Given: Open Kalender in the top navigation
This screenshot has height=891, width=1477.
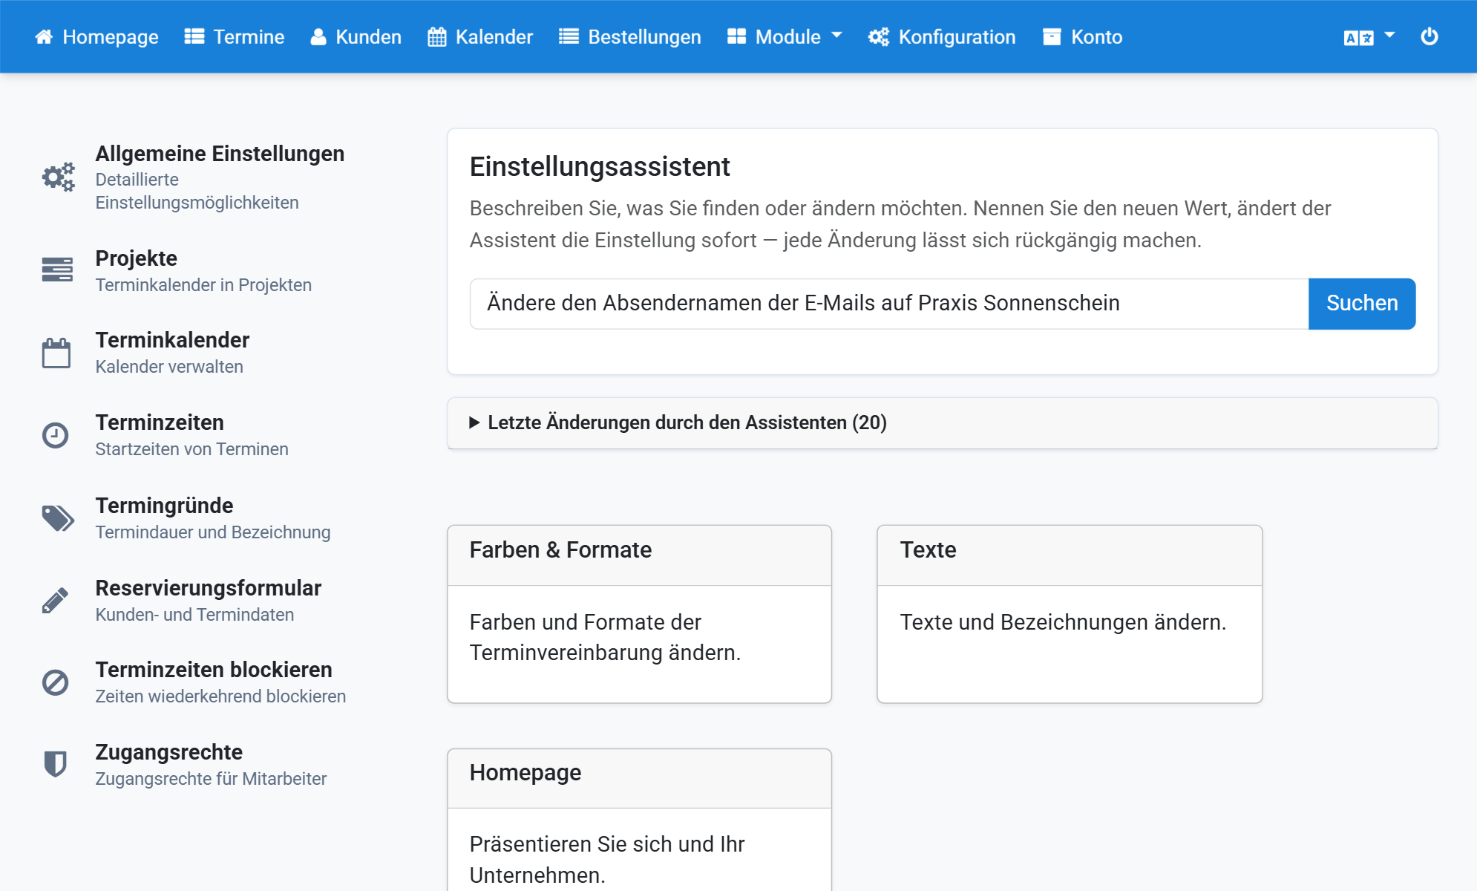Looking at the screenshot, I should (481, 37).
